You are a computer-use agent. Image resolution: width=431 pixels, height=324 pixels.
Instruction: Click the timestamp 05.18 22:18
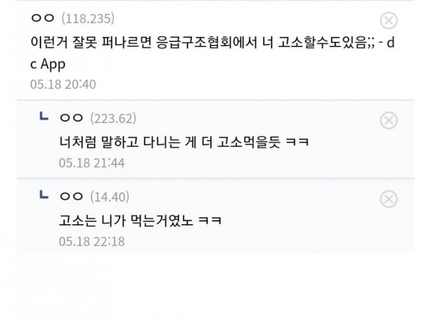pyautogui.click(x=91, y=241)
